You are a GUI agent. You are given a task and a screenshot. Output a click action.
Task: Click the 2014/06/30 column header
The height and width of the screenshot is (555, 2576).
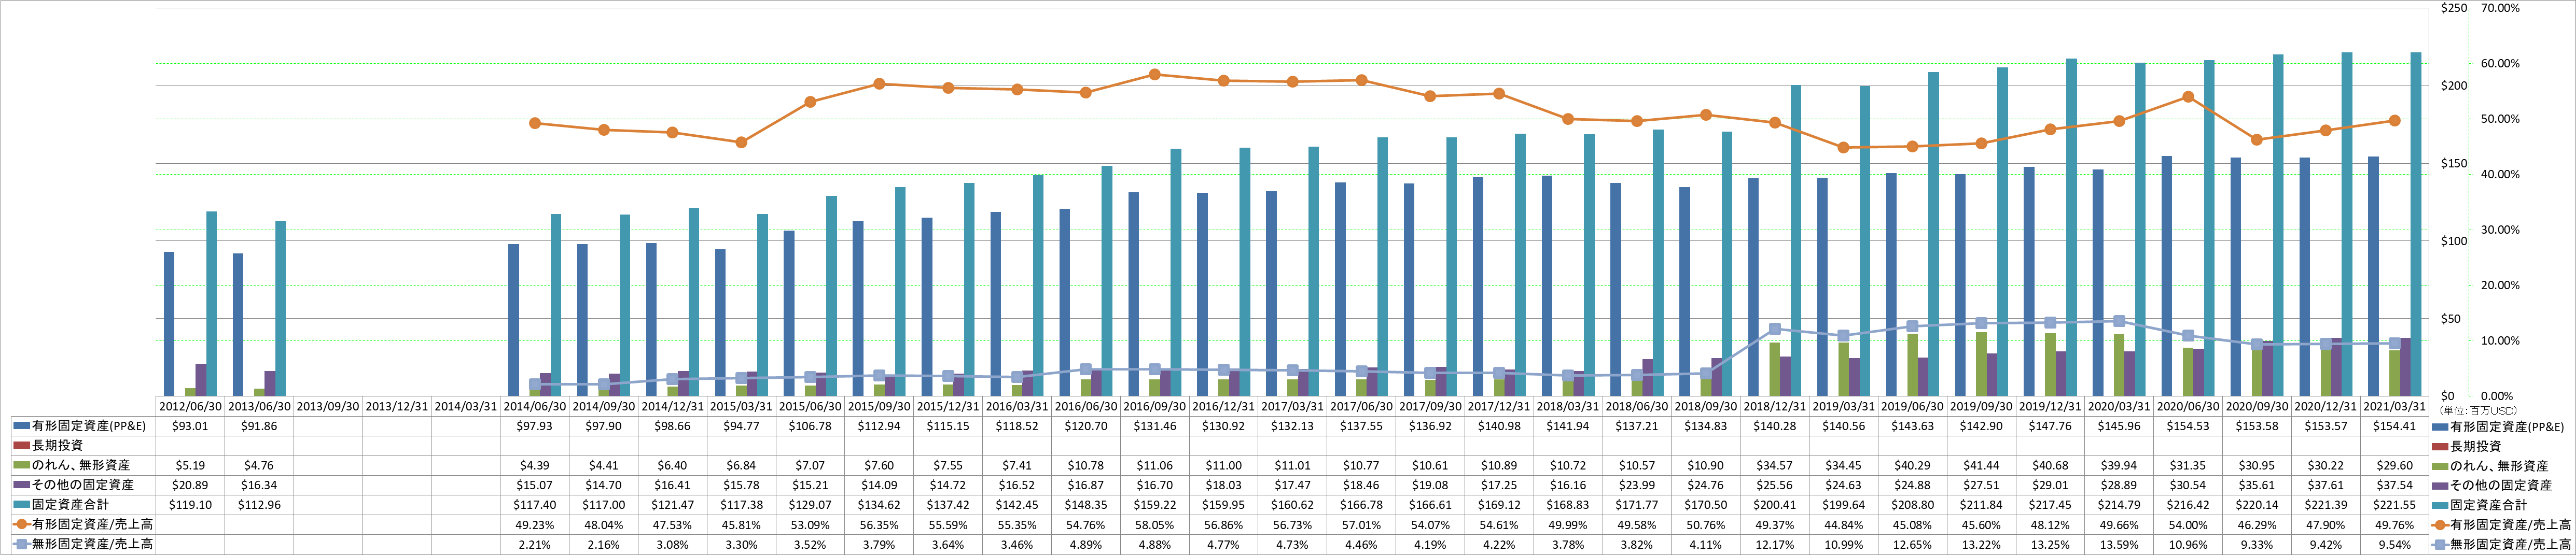[535, 407]
